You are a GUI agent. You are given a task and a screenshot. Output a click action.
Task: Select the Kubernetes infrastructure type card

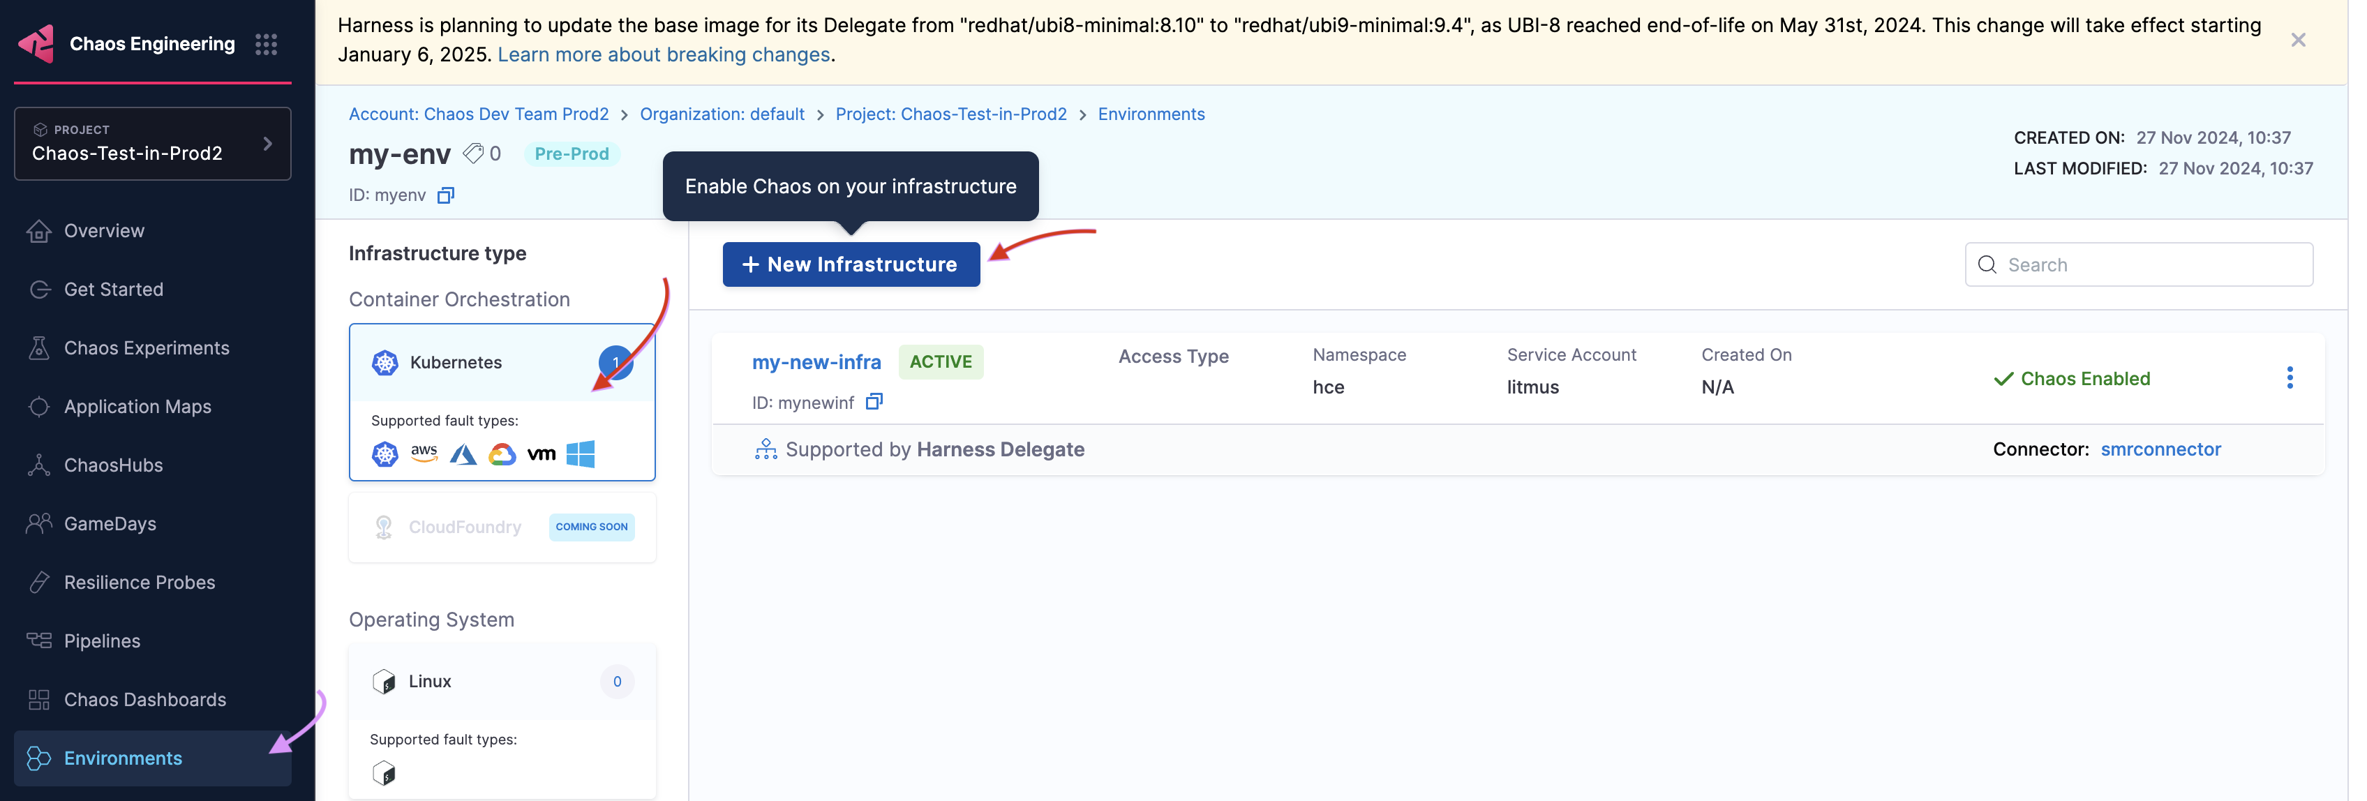502,403
